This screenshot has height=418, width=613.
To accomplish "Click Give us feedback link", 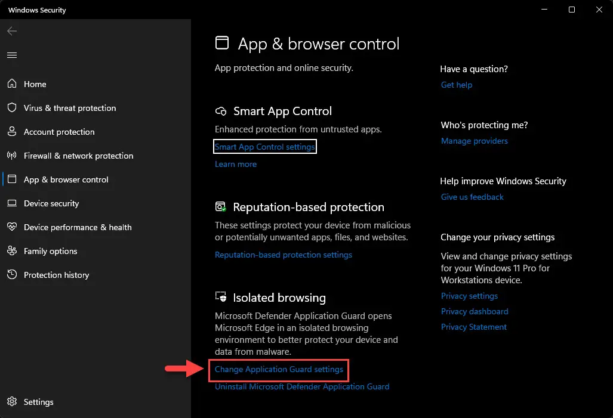I will (472, 197).
